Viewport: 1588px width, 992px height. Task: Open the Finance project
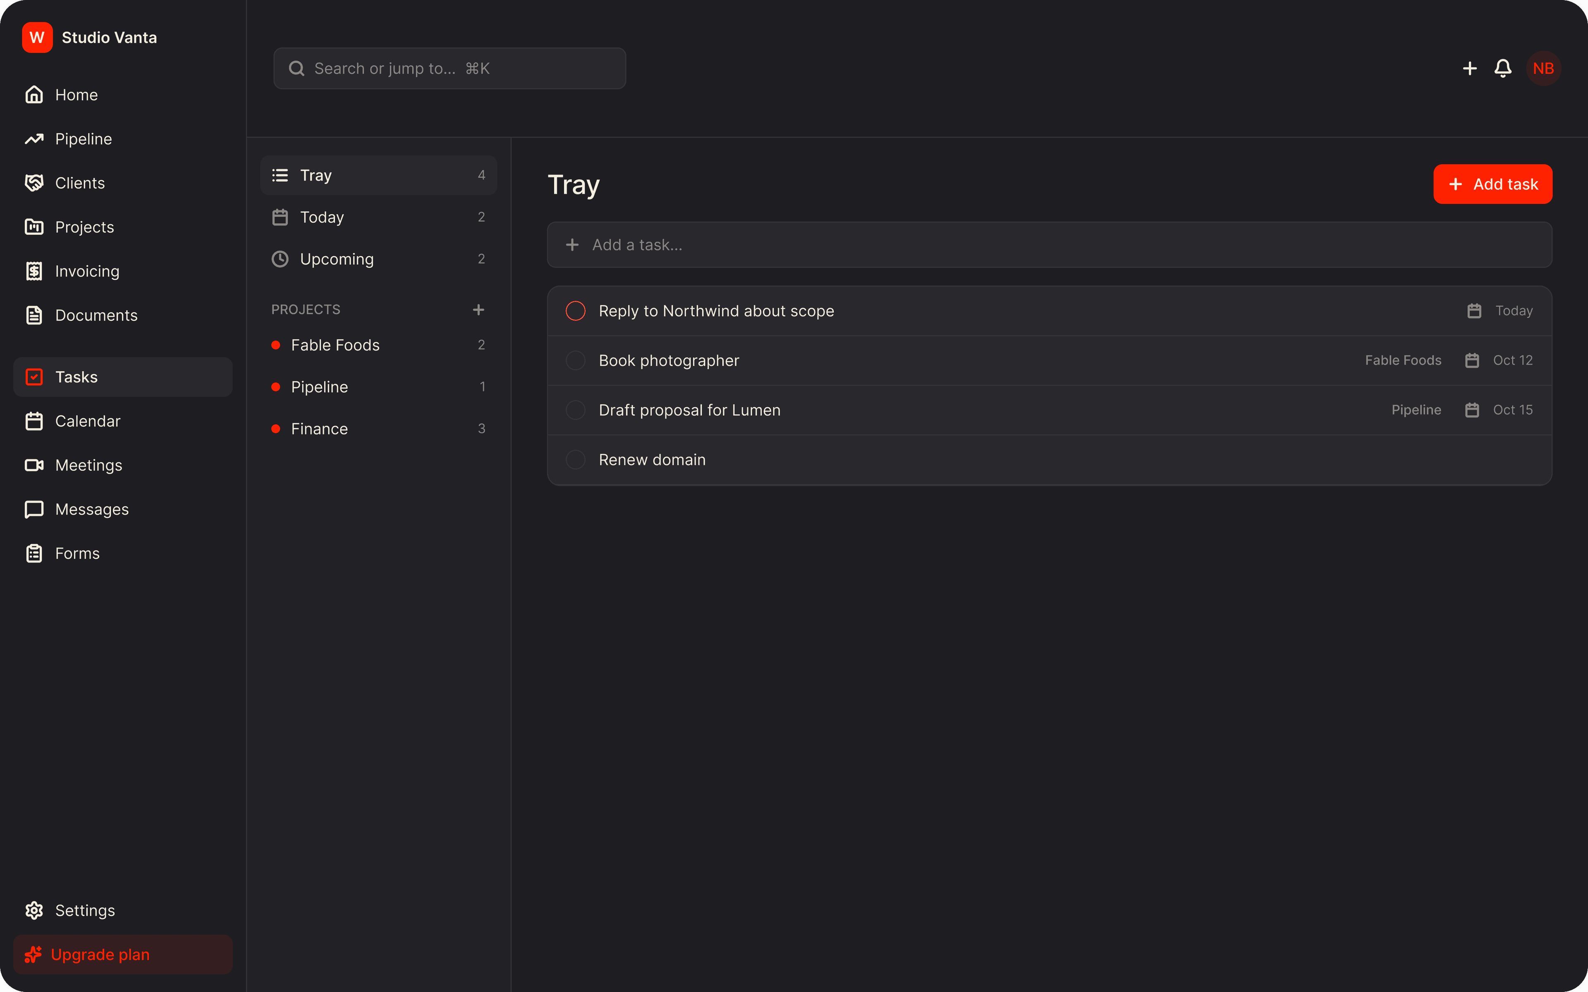(379, 429)
